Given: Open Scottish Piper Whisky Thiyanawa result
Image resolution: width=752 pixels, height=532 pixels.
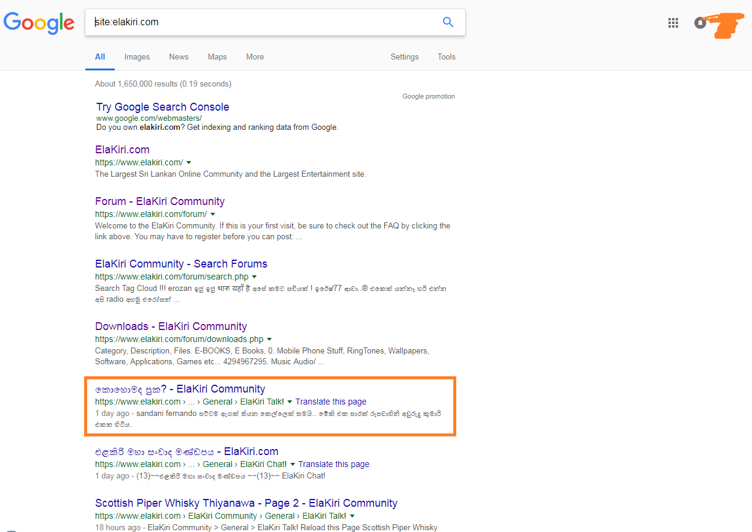Looking at the screenshot, I should pos(246,503).
